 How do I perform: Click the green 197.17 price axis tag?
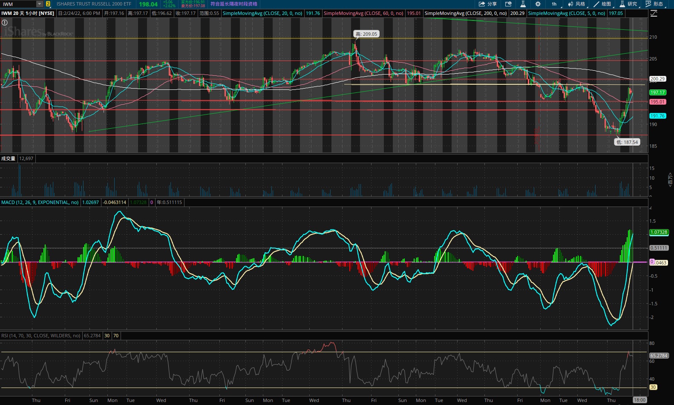coord(657,92)
